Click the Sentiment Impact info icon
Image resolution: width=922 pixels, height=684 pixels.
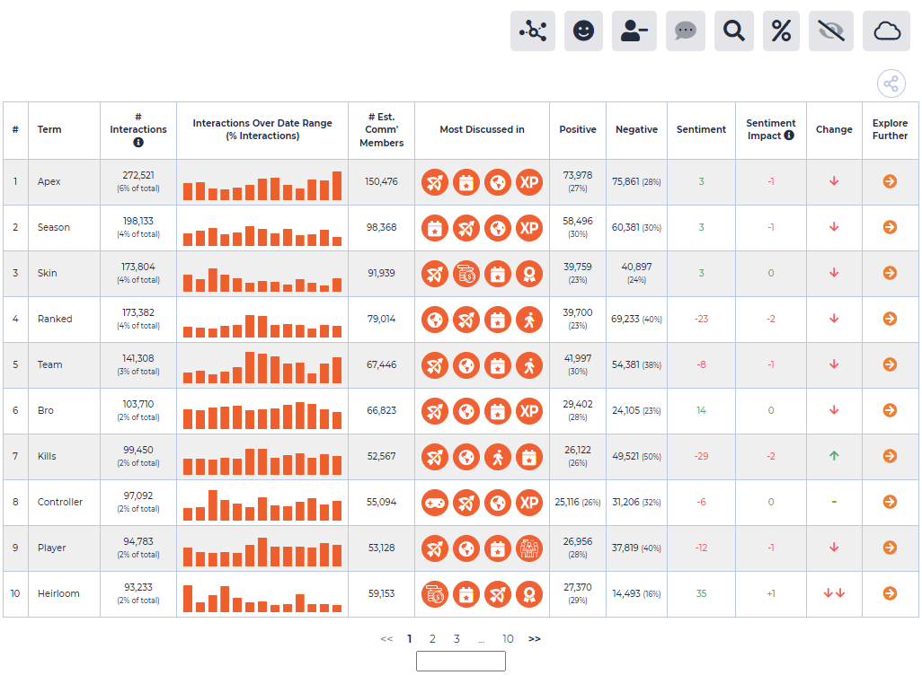pos(789,135)
